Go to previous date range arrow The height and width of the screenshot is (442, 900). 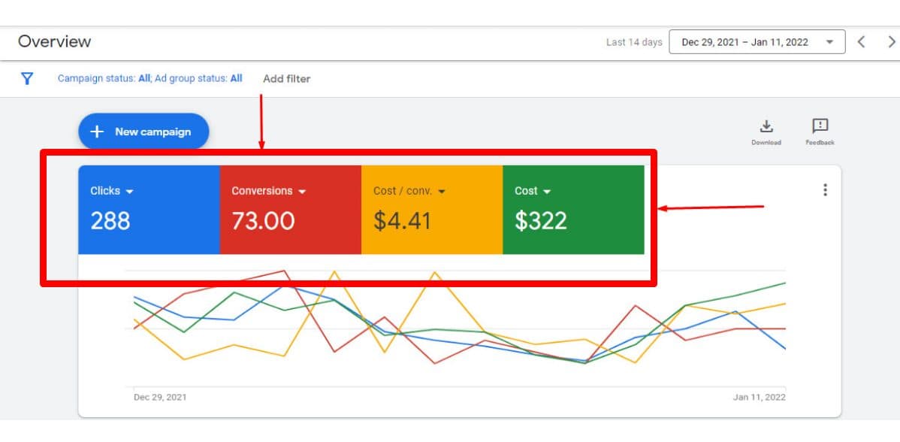click(x=861, y=42)
